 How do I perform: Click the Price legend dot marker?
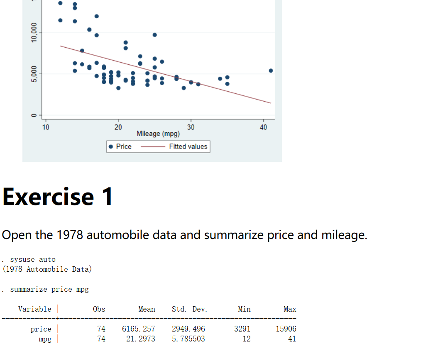pyautogui.click(x=111, y=146)
